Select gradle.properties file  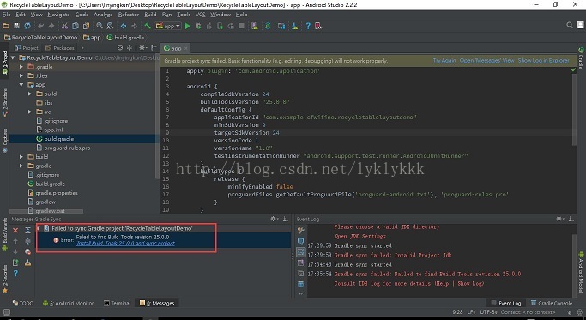tap(57, 193)
